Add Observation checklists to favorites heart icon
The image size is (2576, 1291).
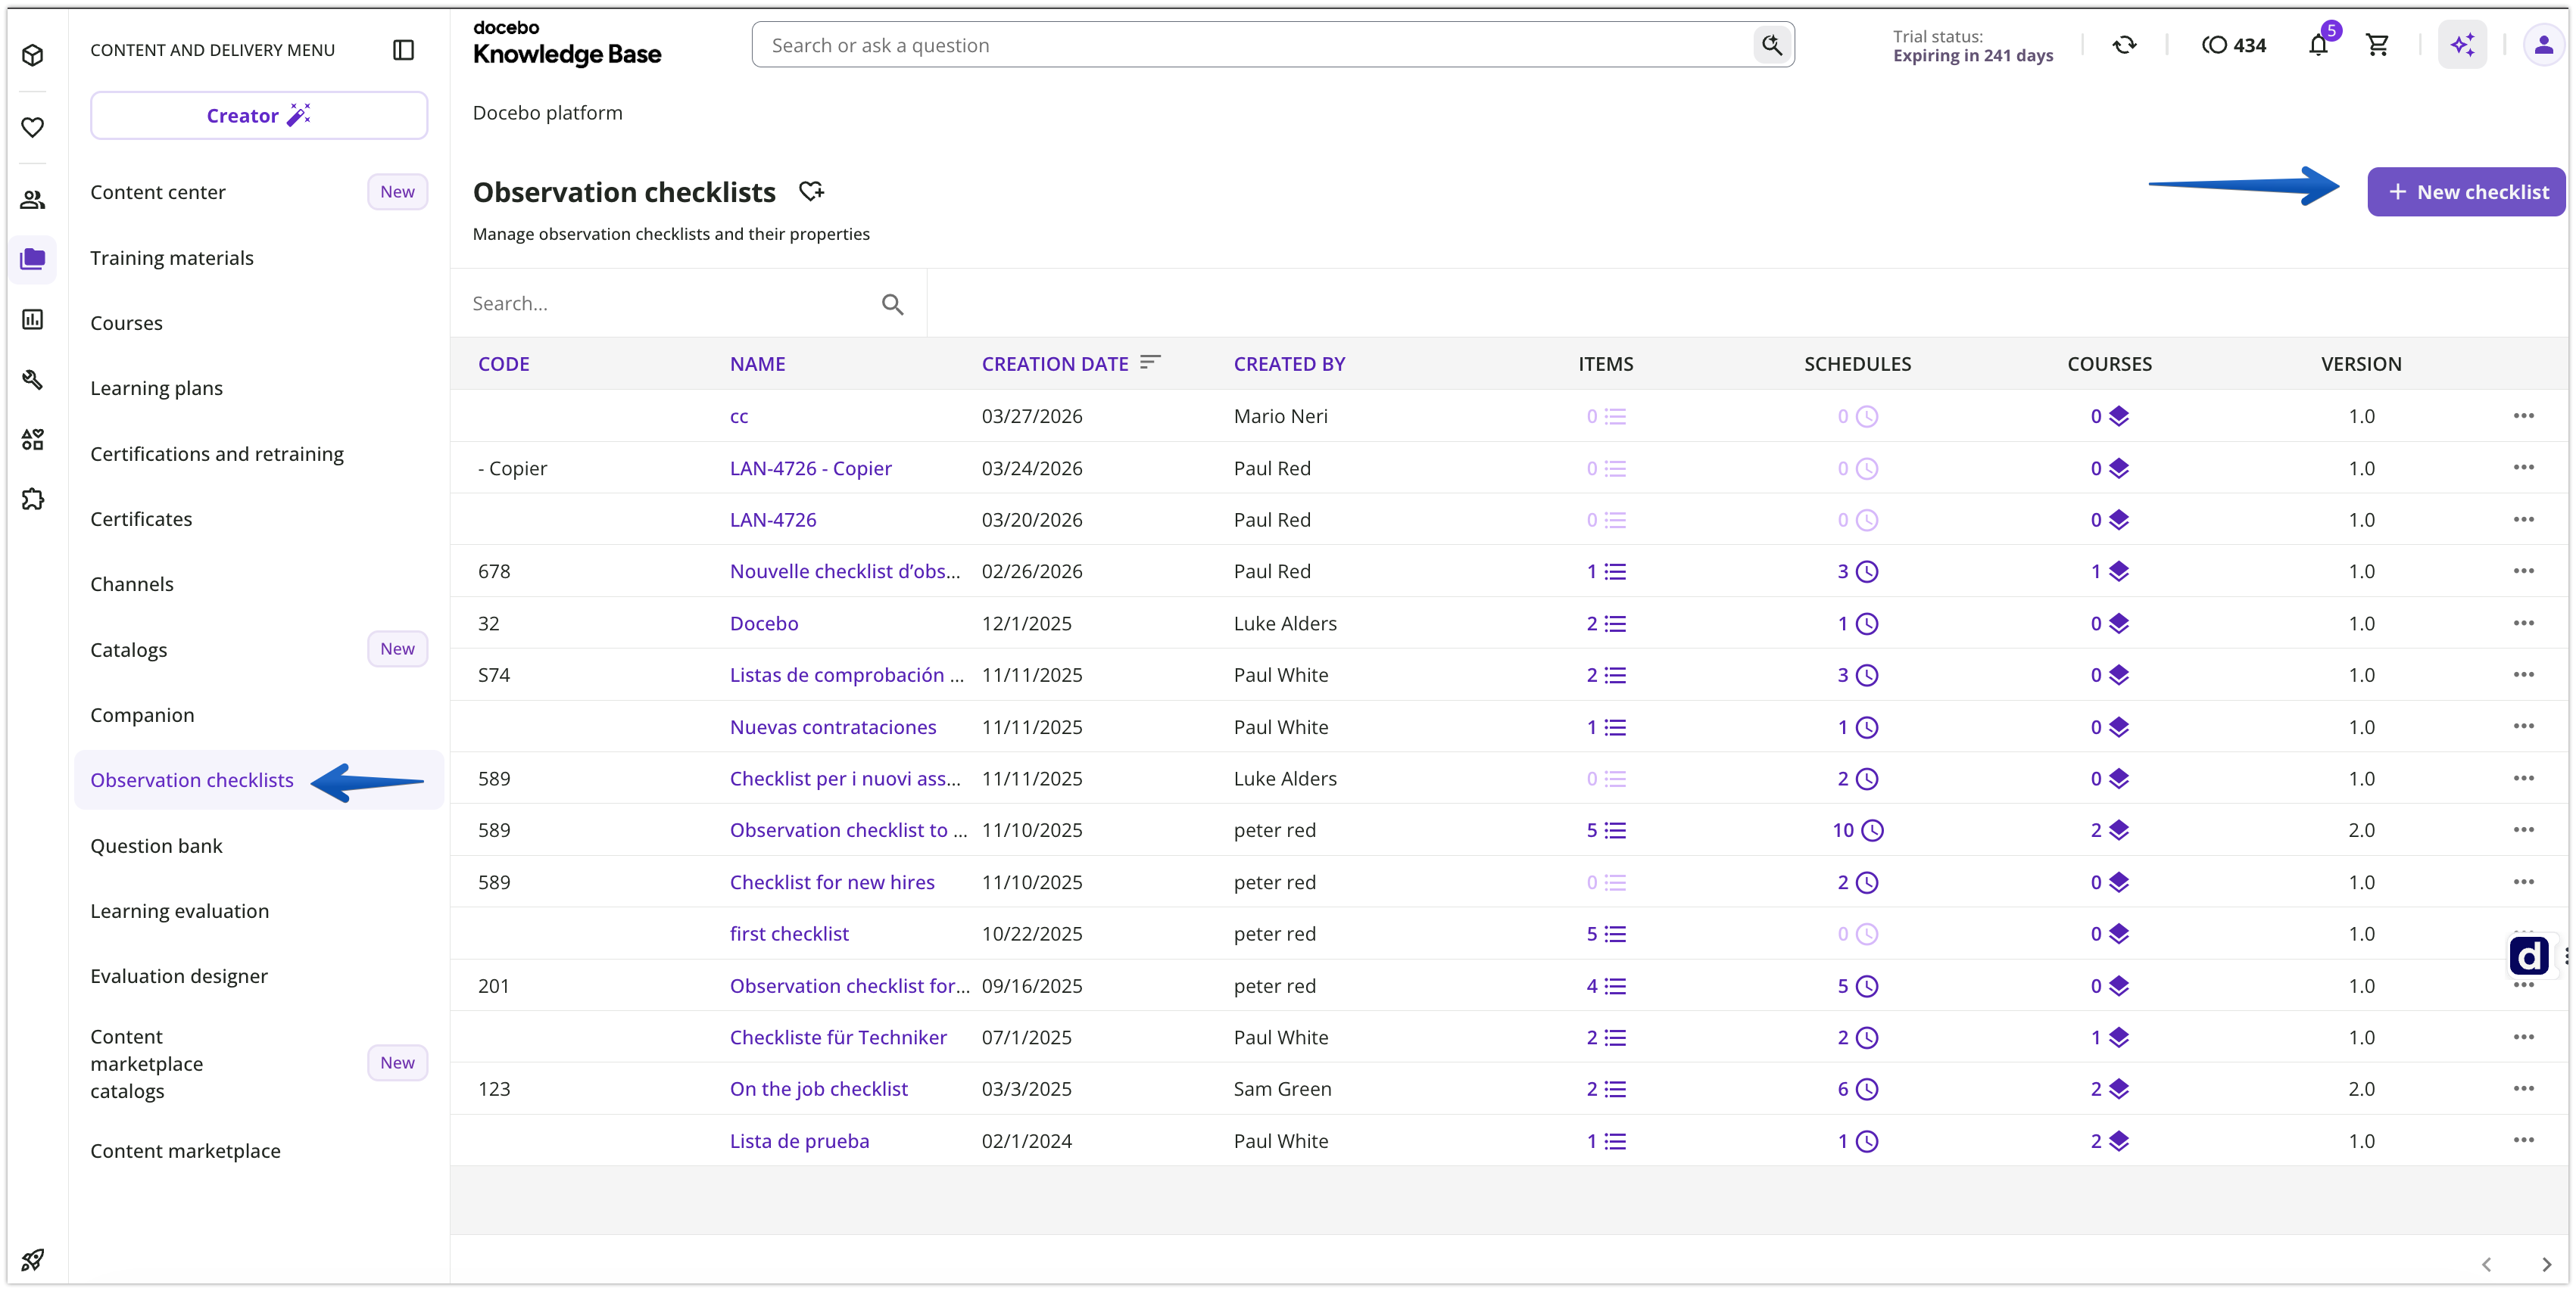tap(811, 191)
